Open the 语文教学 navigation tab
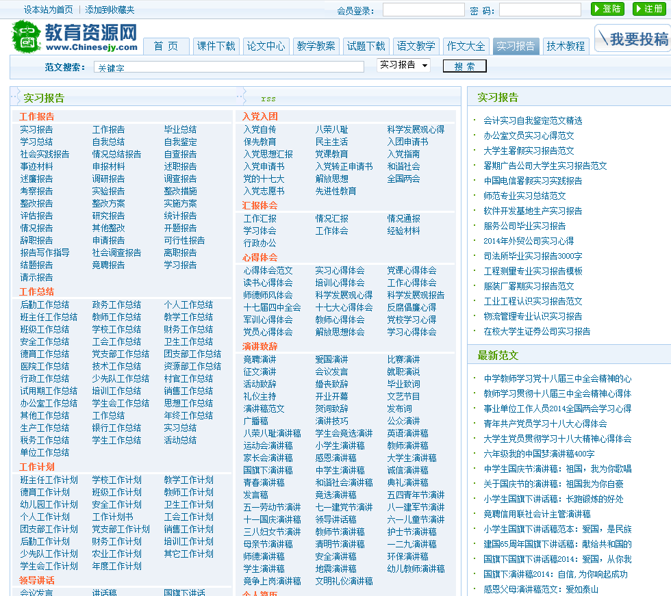 click(x=416, y=46)
